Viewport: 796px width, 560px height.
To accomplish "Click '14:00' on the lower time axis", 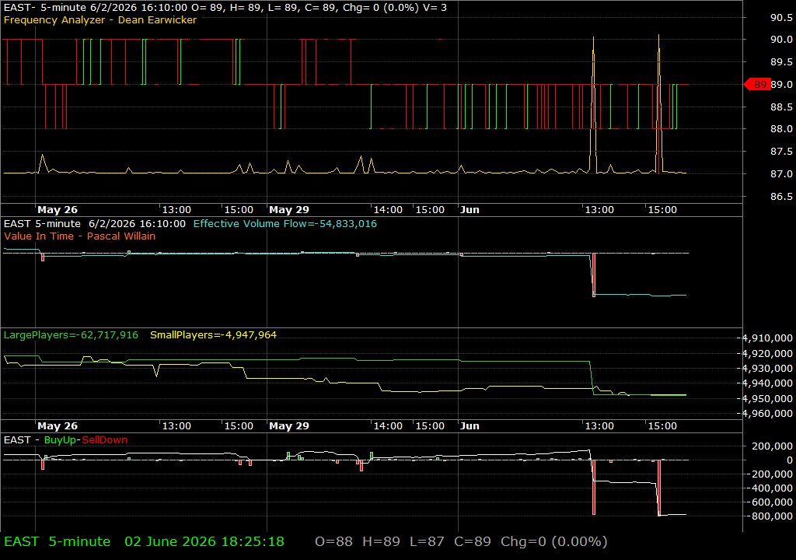I will [x=388, y=426].
